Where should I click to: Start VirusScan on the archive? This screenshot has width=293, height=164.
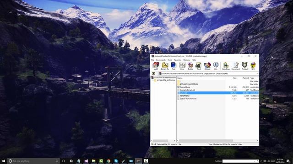(226, 66)
